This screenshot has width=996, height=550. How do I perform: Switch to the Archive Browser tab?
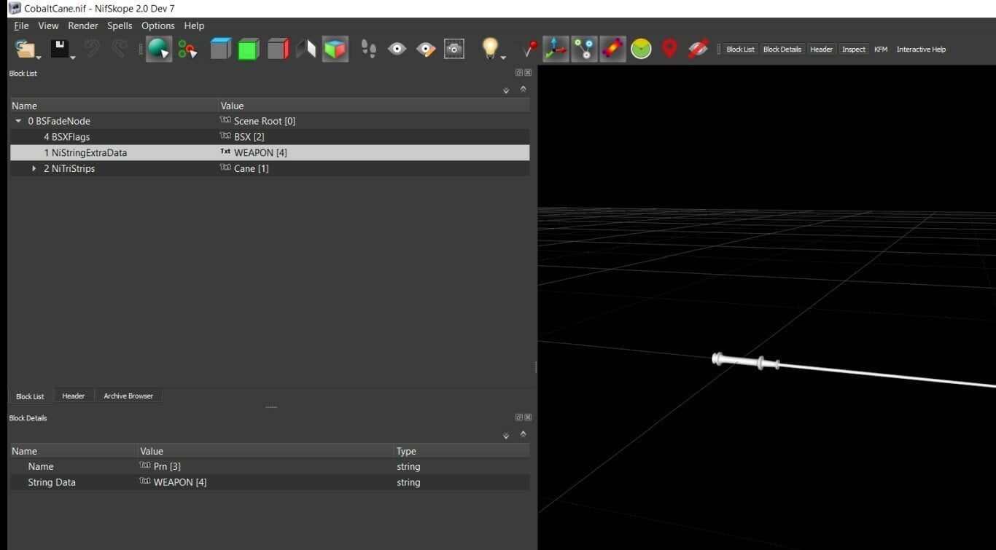pyautogui.click(x=128, y=396)
